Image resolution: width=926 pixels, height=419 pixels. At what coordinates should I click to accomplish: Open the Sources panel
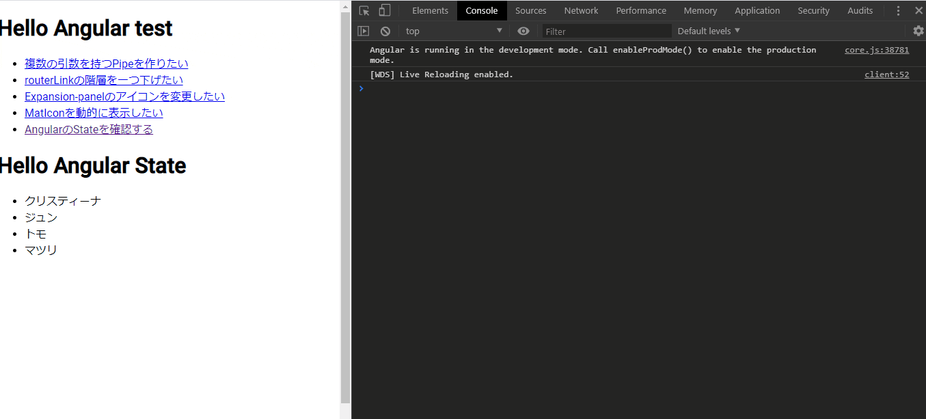click(530, 10)
